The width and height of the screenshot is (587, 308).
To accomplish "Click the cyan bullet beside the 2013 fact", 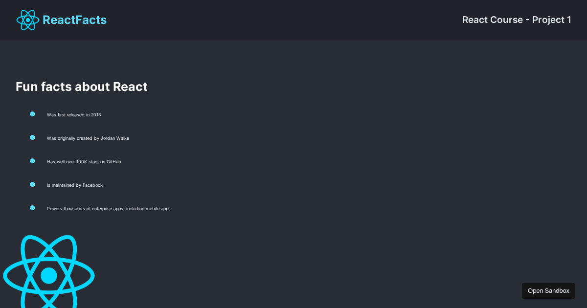I will 32,113.
